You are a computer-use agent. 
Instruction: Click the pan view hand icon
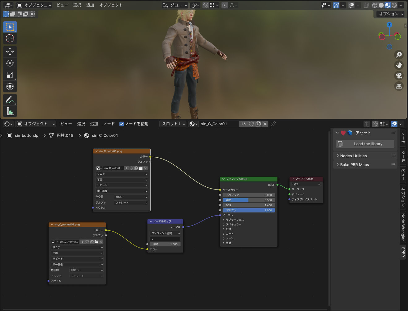pos(399,65)
